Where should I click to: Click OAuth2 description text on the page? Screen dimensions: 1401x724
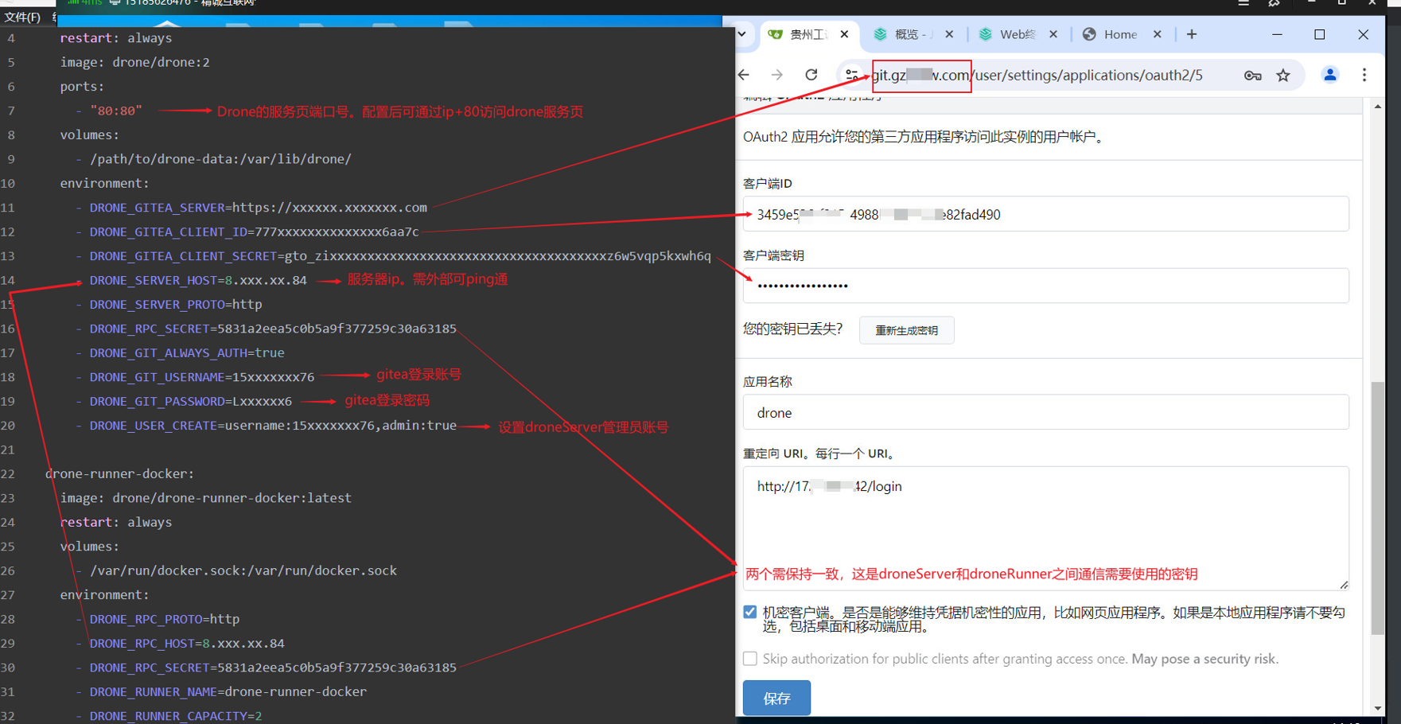(x=924, y=137)
